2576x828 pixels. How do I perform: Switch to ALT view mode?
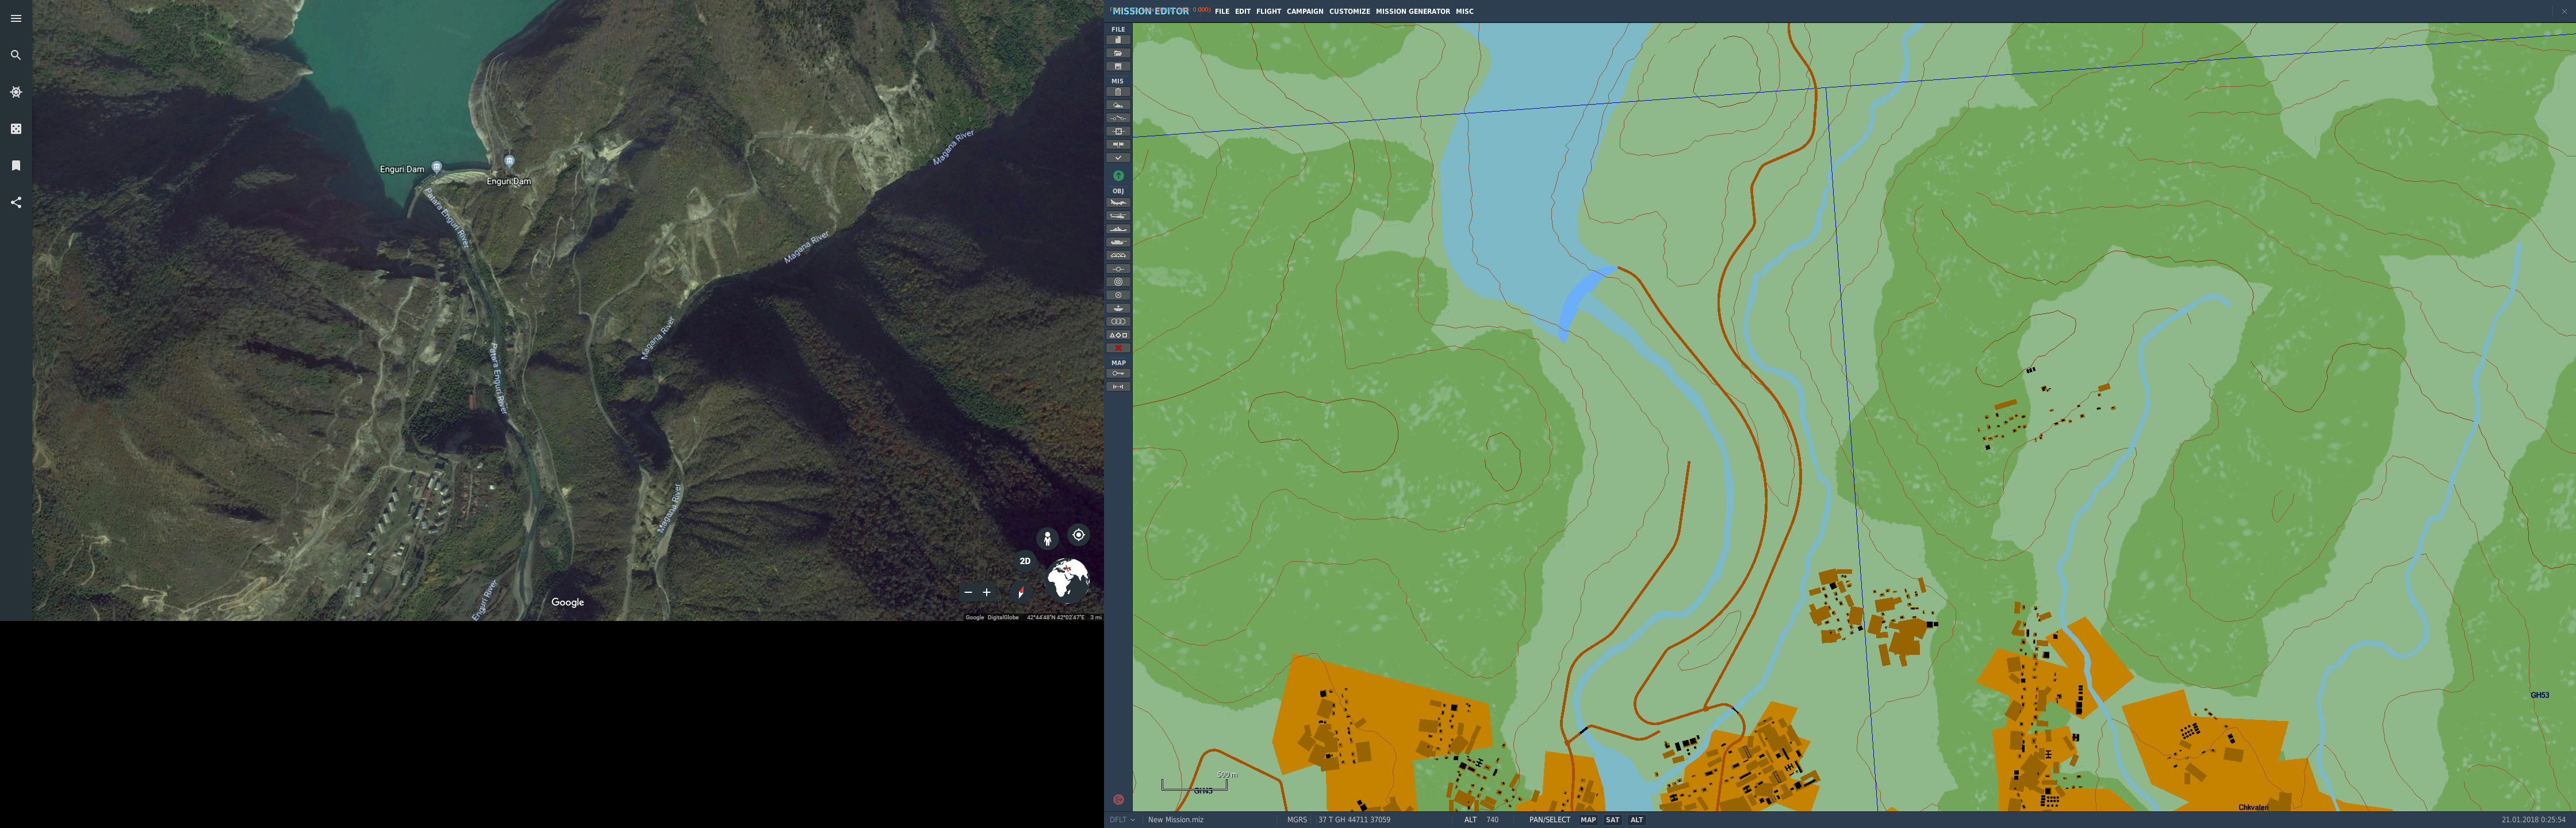pos(1636,820)
